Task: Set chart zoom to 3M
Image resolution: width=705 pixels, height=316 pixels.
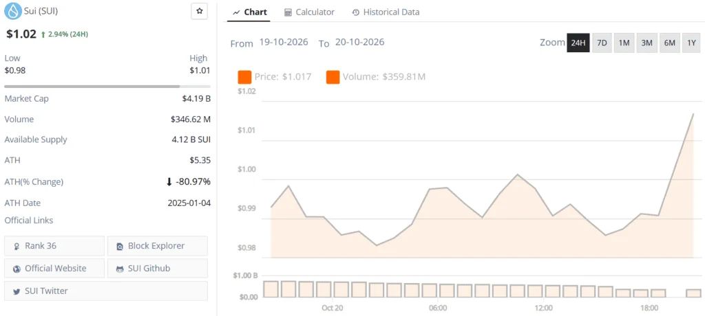Action: tap(646, 43)
